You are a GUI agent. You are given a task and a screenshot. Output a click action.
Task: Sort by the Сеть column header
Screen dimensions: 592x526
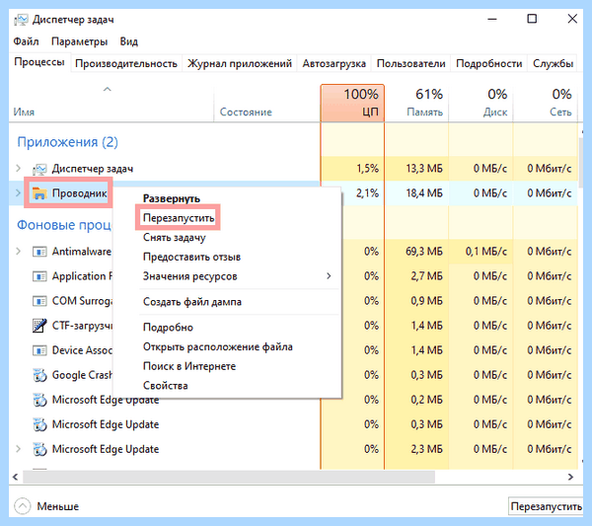(546, 103)
